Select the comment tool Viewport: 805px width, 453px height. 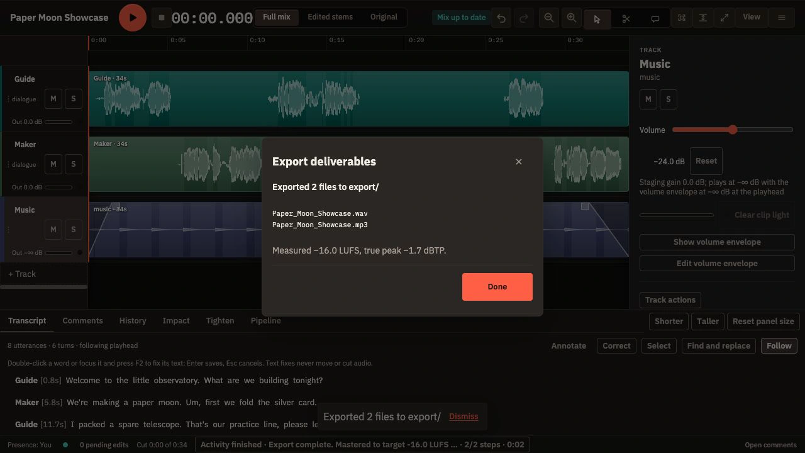coord(655,19)
